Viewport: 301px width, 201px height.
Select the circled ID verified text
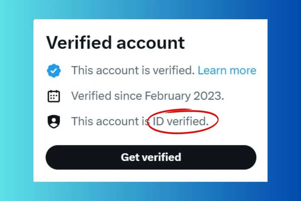click(x=180, y=121)
